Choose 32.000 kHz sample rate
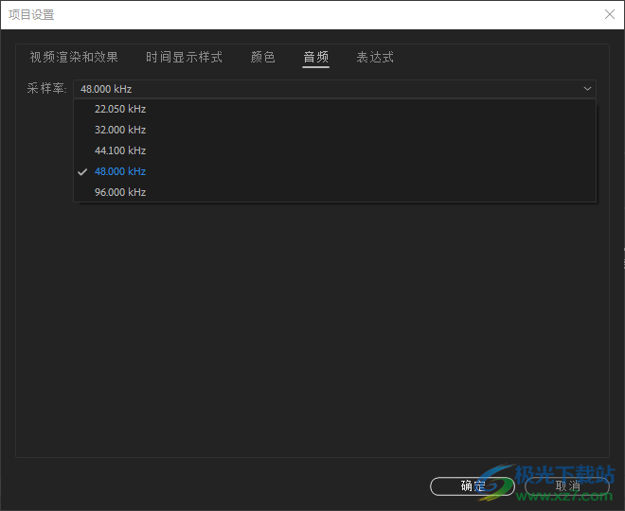This screenshot has height=511, width=625. (334, 130)
